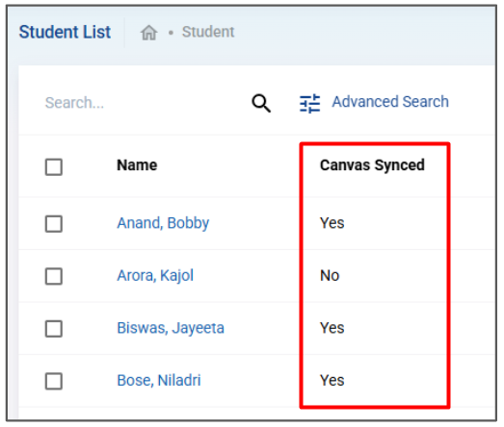Click the Student List page title
Image resolution: width=504 pixels, height=427 pixels.
click(x=65, y=32)
